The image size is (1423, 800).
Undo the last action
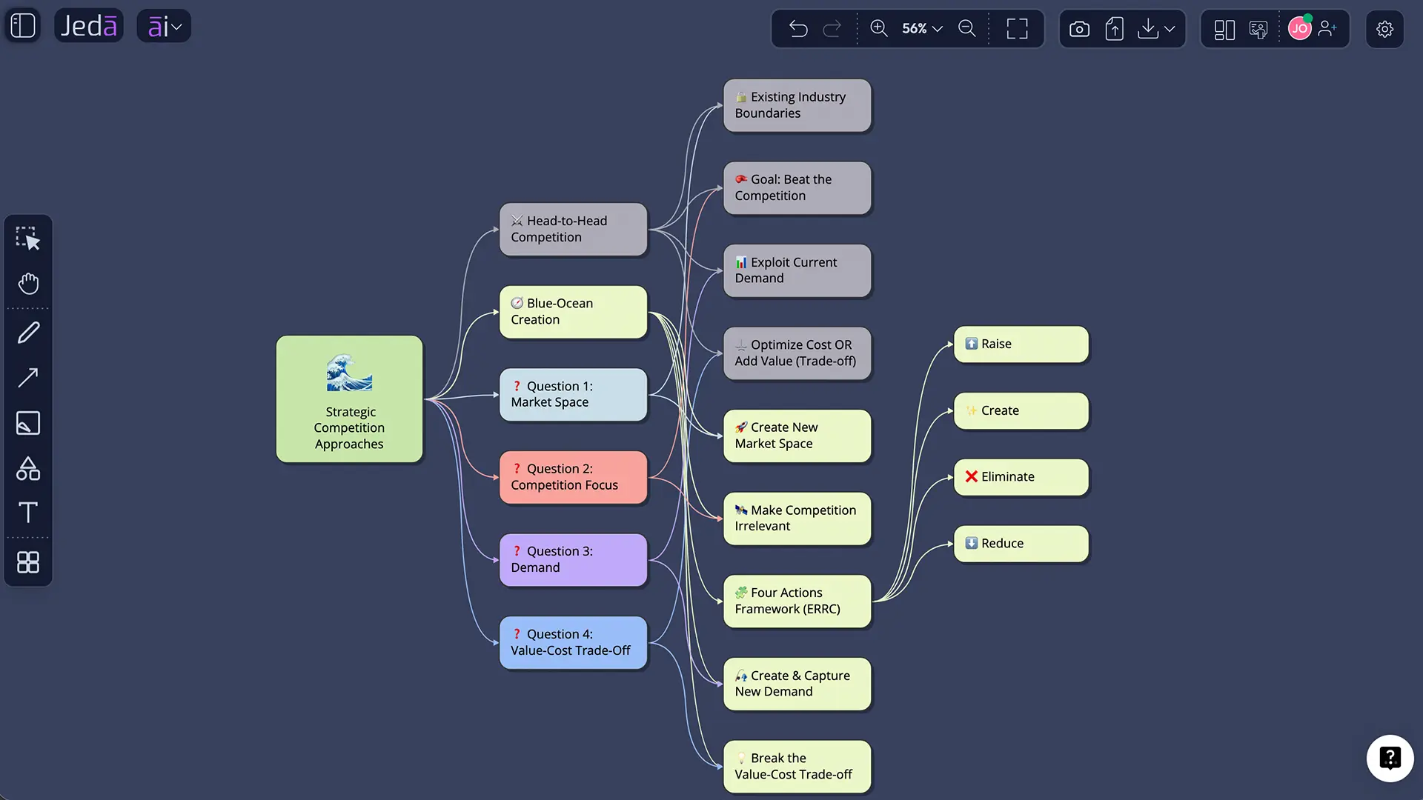[798, 29]
